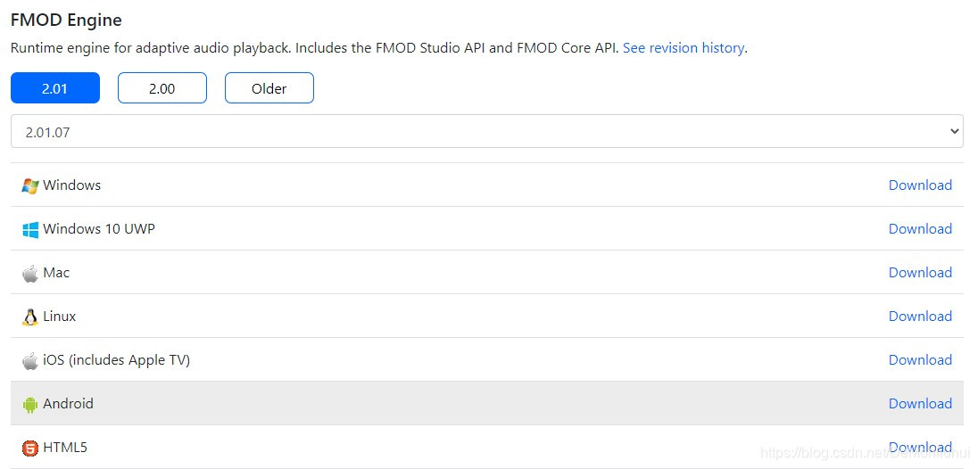
Task: Select the 2.01 version tab
Action: (x=55, y=87)
